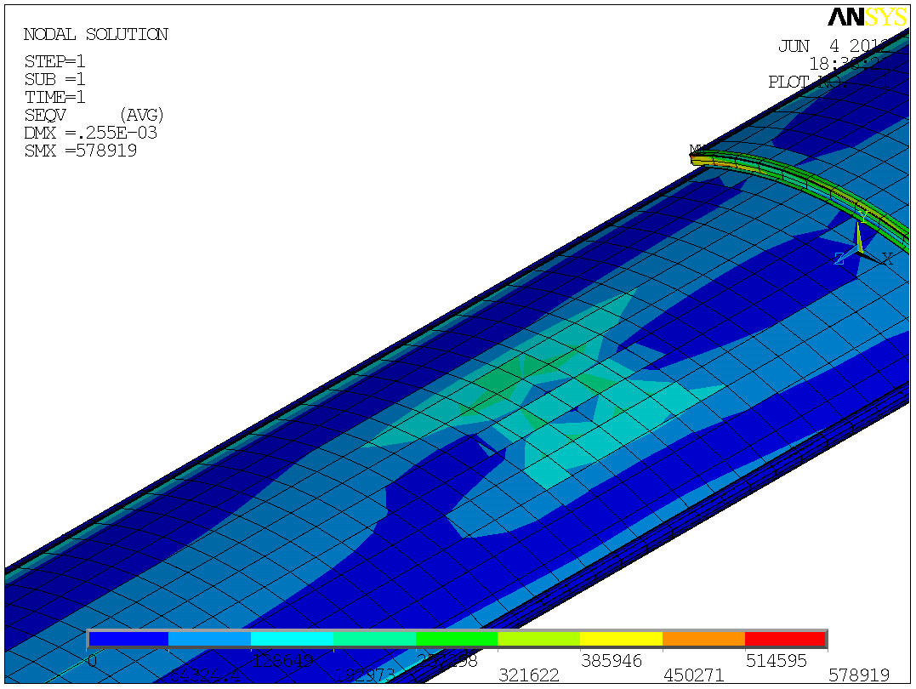Click the orange legend color band
Viewport: 916px width, 689px height.
(x=704, y=639)
